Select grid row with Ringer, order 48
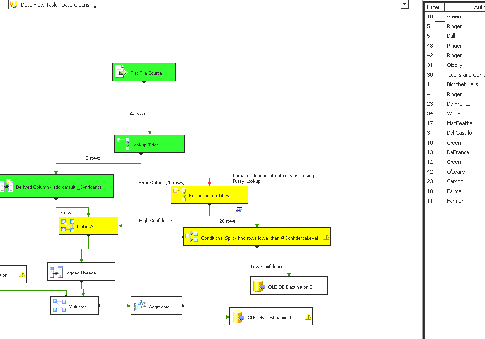 455,46
